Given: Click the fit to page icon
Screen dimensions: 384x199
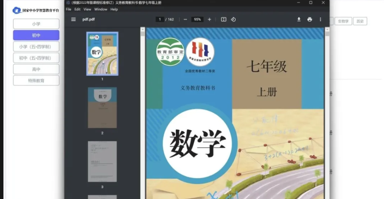Looking at the screenshot, I should (223, 19).
